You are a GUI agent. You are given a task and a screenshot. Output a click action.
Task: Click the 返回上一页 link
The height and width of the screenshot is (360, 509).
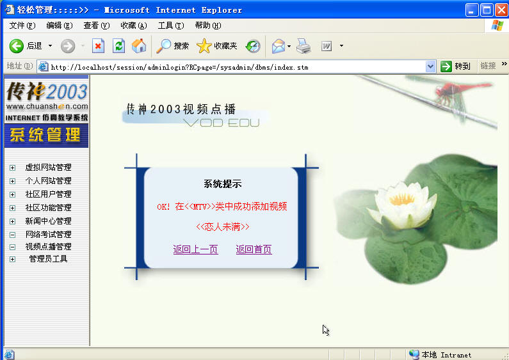coord(195,249)
